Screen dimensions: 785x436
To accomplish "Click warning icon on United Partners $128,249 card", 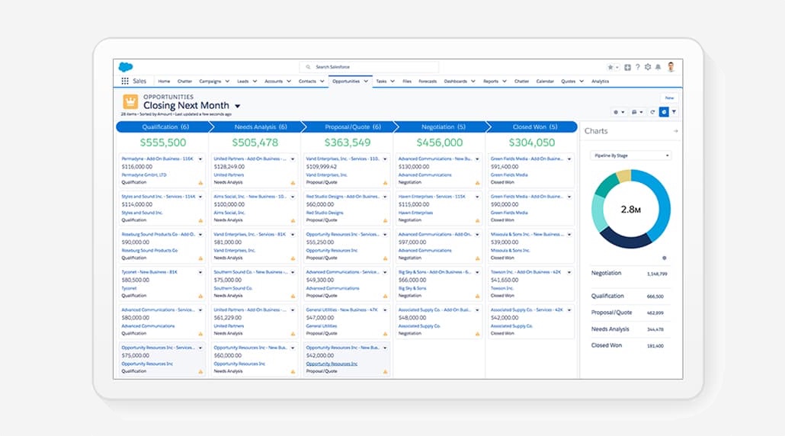I will pyautogui.click(x=293, y=183).
